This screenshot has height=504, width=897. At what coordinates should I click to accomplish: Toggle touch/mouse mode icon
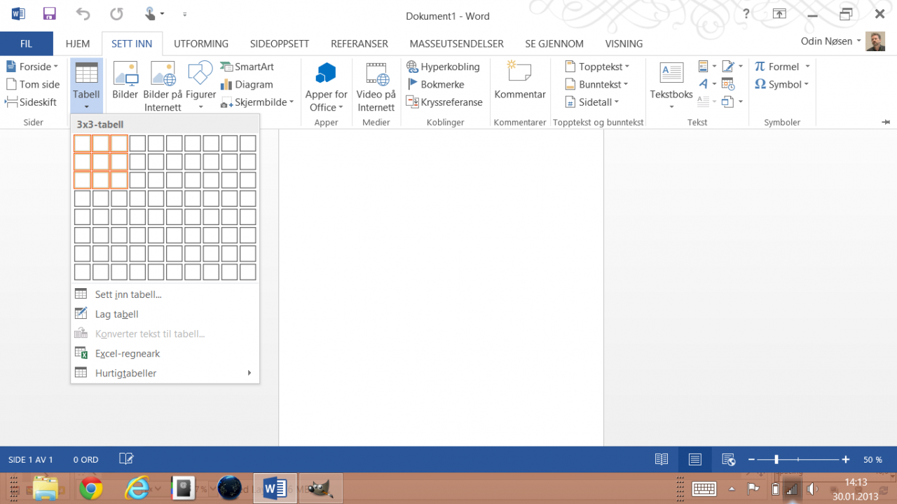[151, 13]
